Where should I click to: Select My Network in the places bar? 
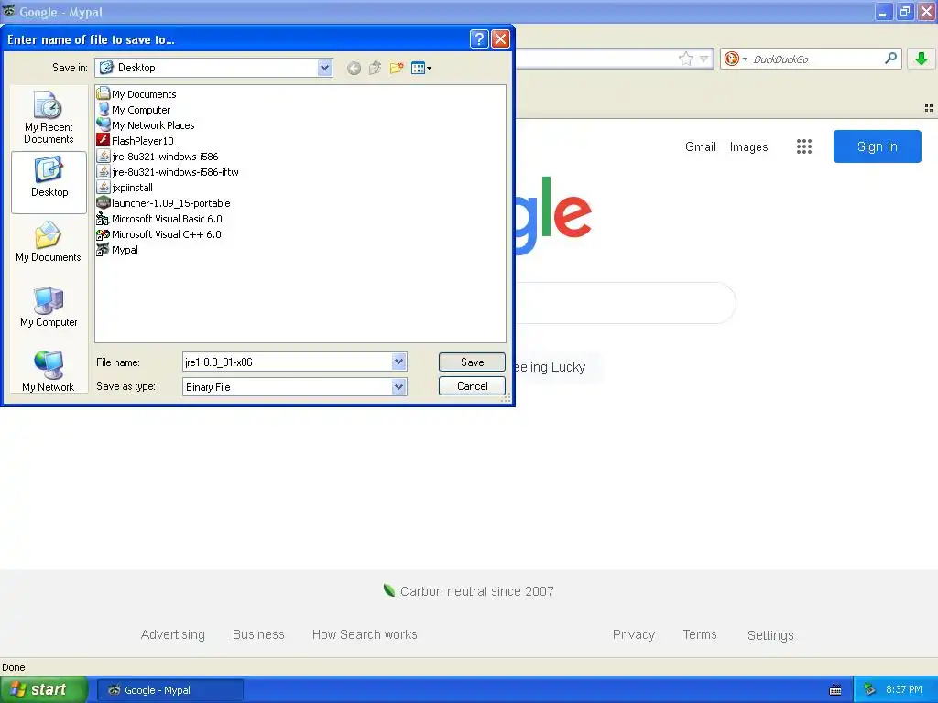click(49, 371)
